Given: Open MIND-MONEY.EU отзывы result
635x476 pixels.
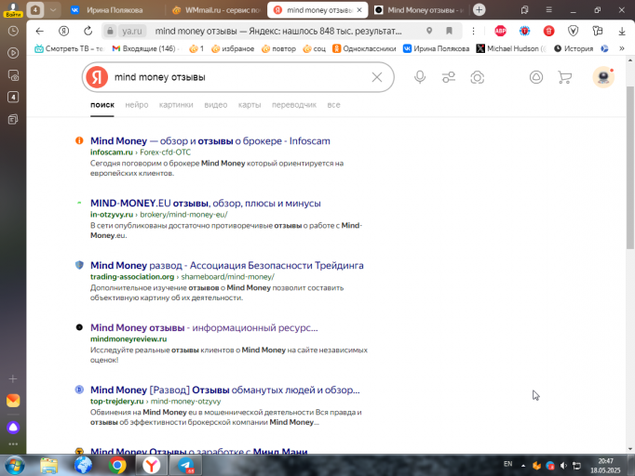Looking at the screenshot, I should pyautogui.click(x=206, y=203).
